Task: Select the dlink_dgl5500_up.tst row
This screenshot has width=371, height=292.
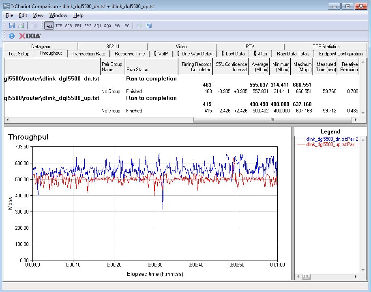Action: point(182,98)
